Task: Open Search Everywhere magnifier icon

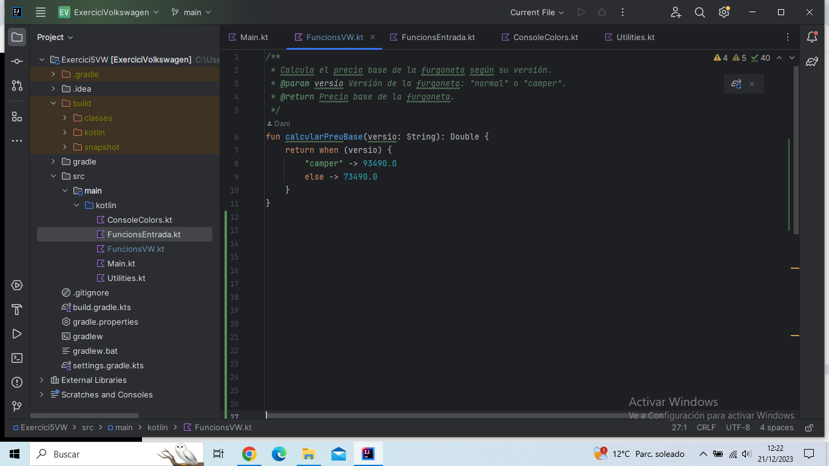Action: 700,12
